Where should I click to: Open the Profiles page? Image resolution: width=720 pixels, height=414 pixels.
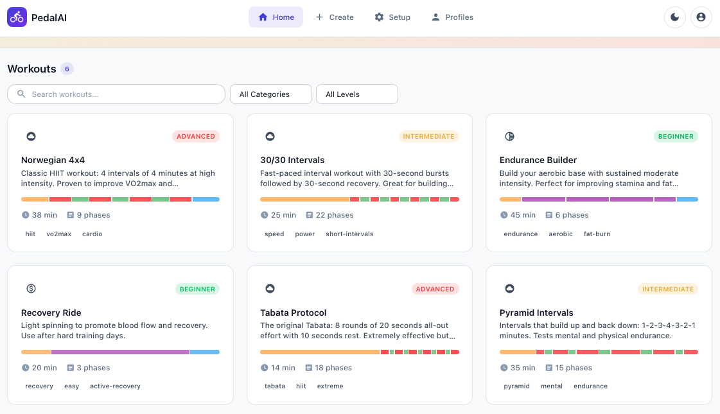[x=452, y=17]
